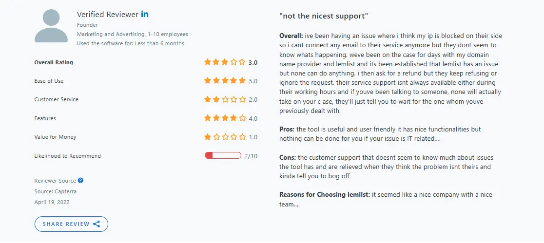Click the share icon in Share Review button
The width and height of the screenshot is (544, 243).
pos(97,224)
